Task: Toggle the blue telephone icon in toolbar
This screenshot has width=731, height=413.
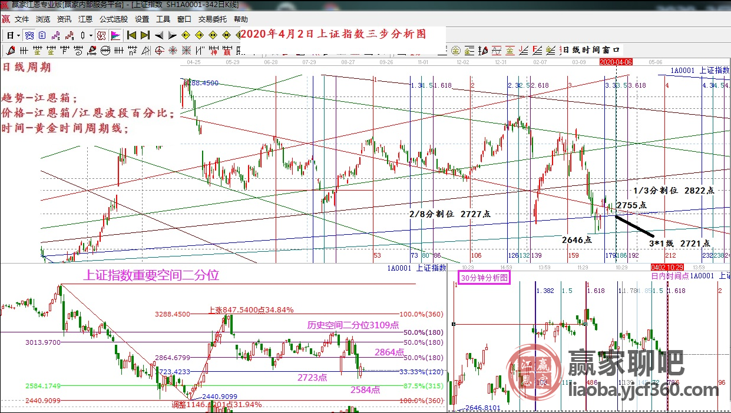Action: coord(29,35)
